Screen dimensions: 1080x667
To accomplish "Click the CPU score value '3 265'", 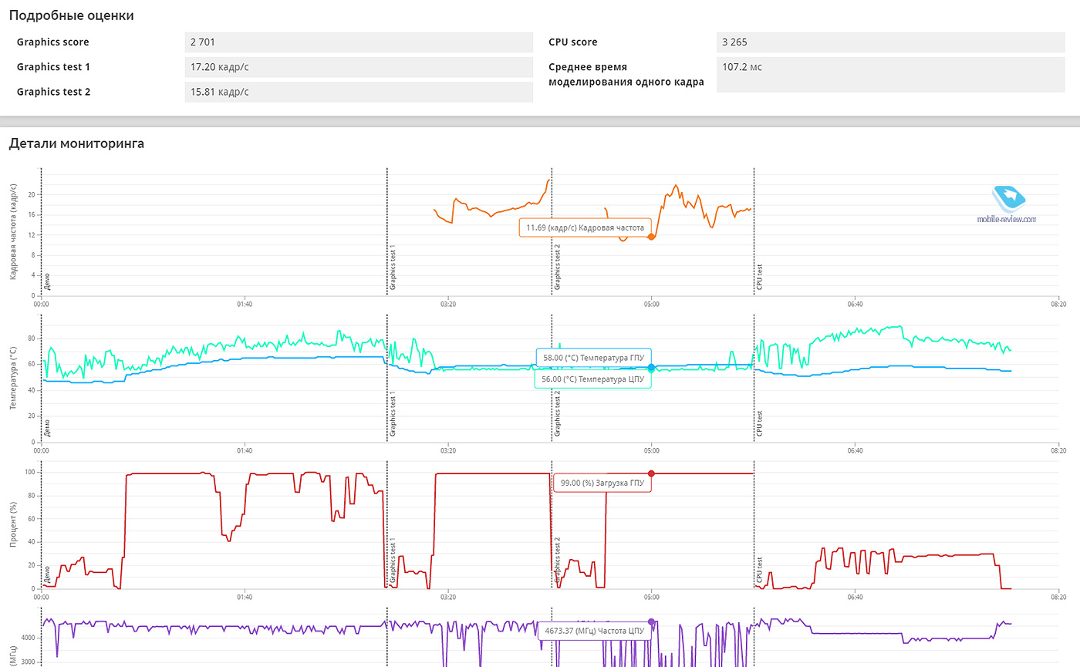I will pyautogui.click(x=890, y=42).
